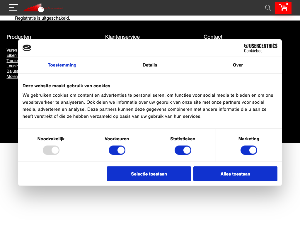Turn off the Statistieken cookies toggle
The image size is (300, 225).
183,151
